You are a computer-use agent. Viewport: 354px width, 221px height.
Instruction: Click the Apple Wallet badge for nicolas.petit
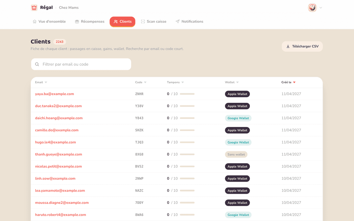coord(237,166)
